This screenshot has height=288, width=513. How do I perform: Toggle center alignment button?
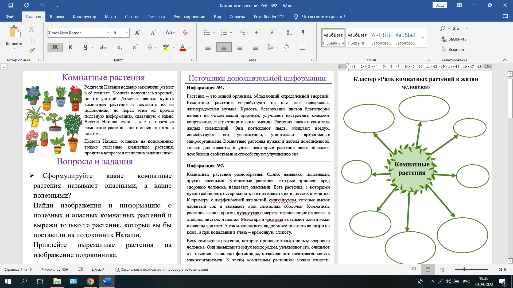coord(224,47)
